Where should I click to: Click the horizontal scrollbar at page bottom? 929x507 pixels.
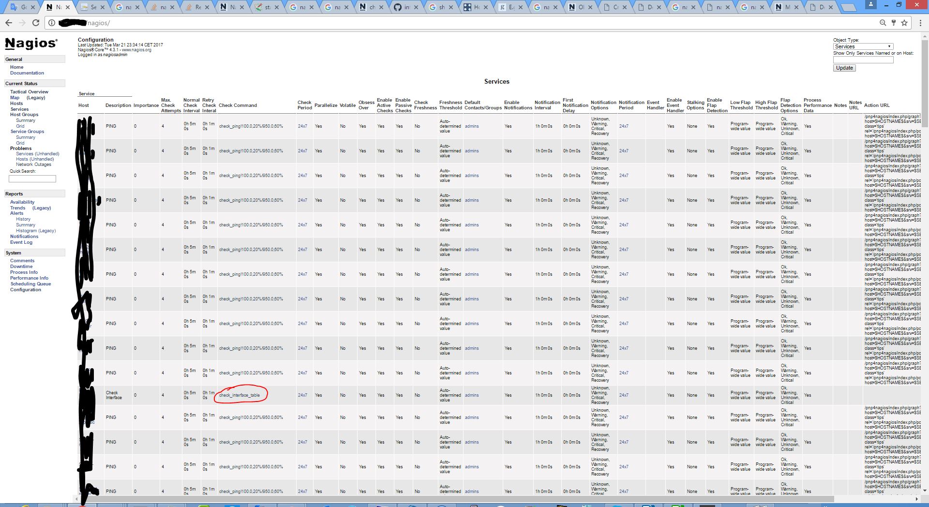coord(455,499)
